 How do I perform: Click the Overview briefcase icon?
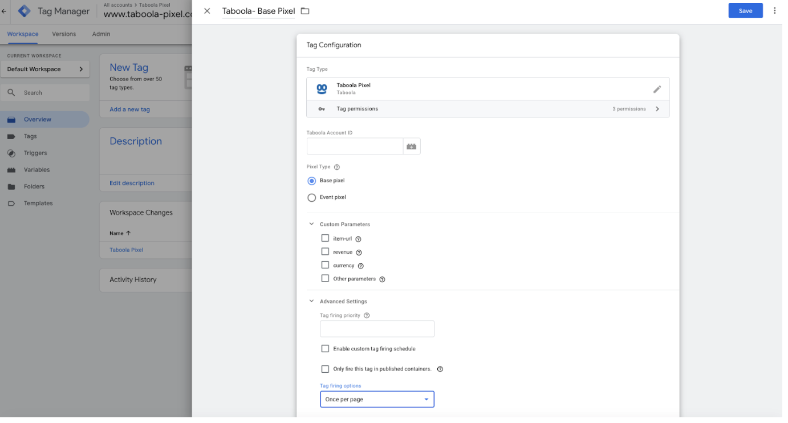11,120
